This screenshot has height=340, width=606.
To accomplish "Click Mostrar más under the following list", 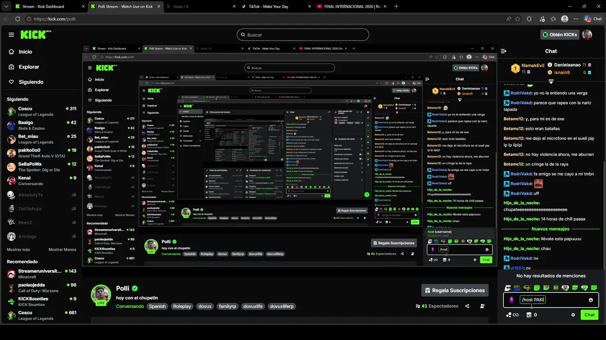I will click(x=18, y=249).
